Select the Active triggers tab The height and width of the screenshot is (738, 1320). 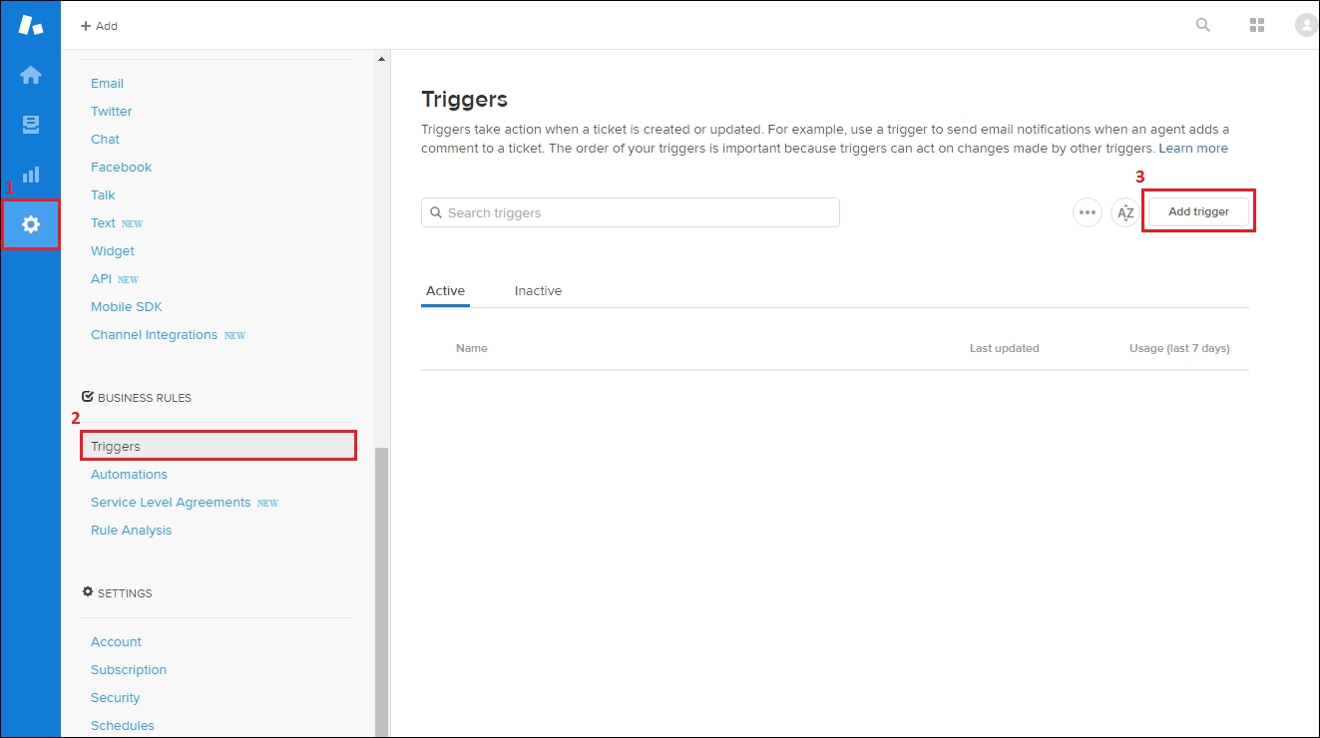(445, 290)
